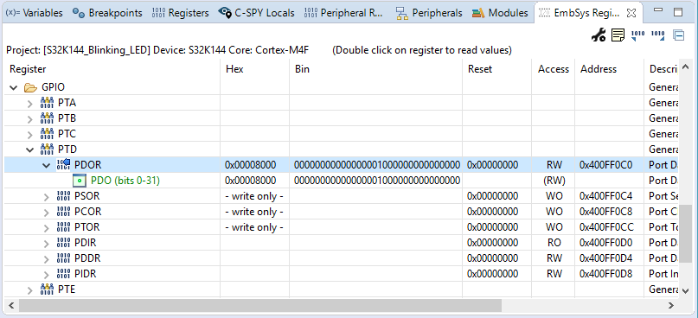Screen dimensions: 698x318
Task: Expand the PIDR register
Action: pyautogui.click(x=47, y=275)
